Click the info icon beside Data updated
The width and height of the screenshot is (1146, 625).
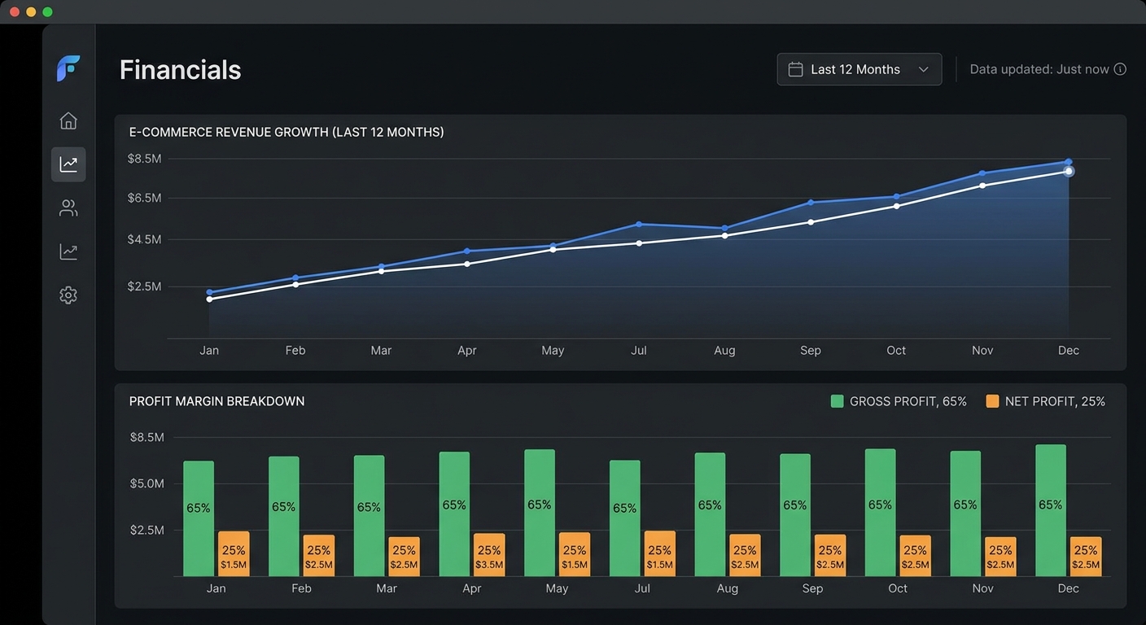[1120, 69]
